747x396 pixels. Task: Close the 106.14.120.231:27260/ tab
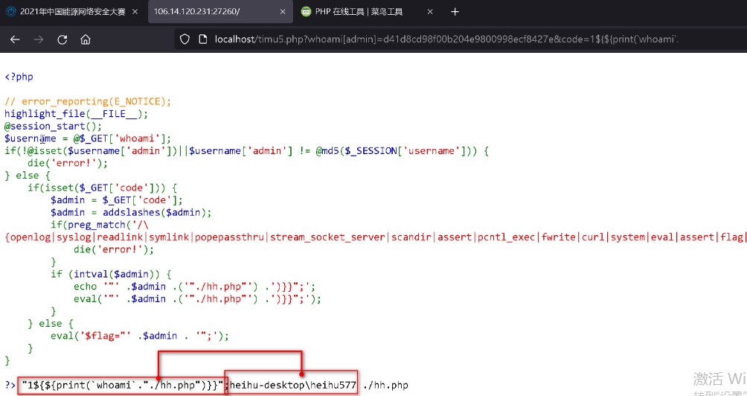[x=283, y=12]
